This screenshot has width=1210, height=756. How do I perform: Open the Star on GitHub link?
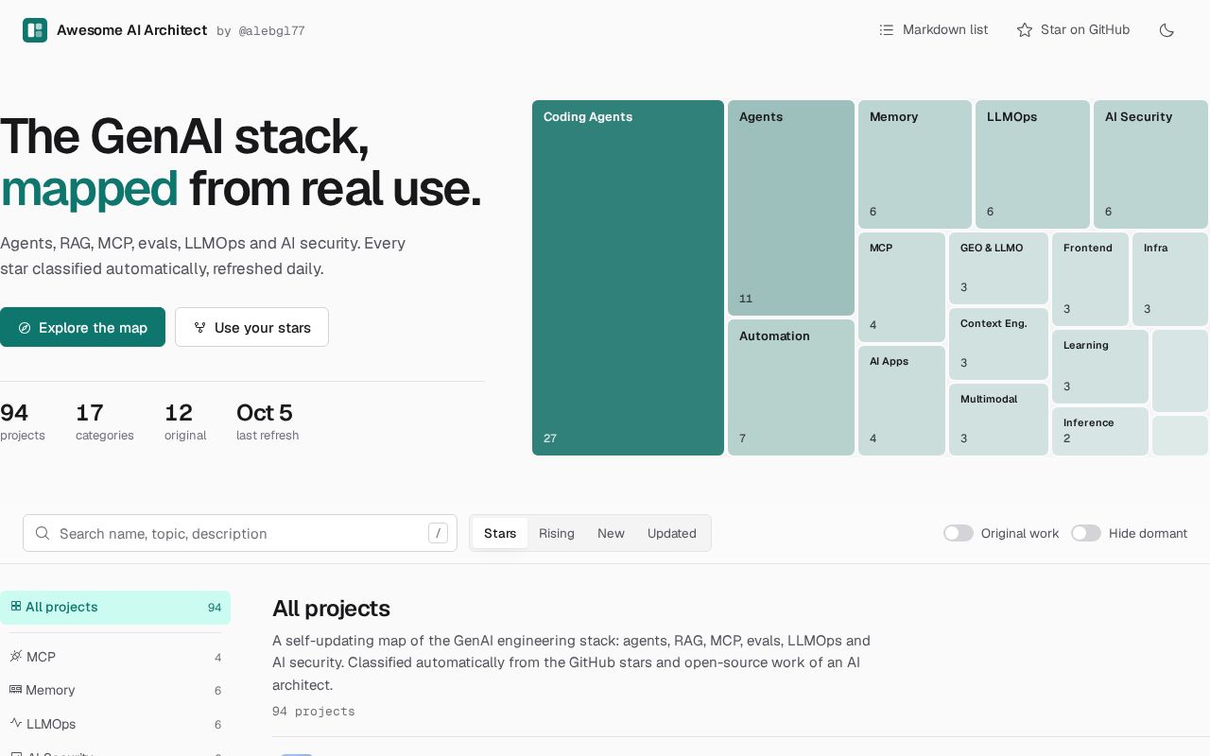click(x=1073, y=30)
